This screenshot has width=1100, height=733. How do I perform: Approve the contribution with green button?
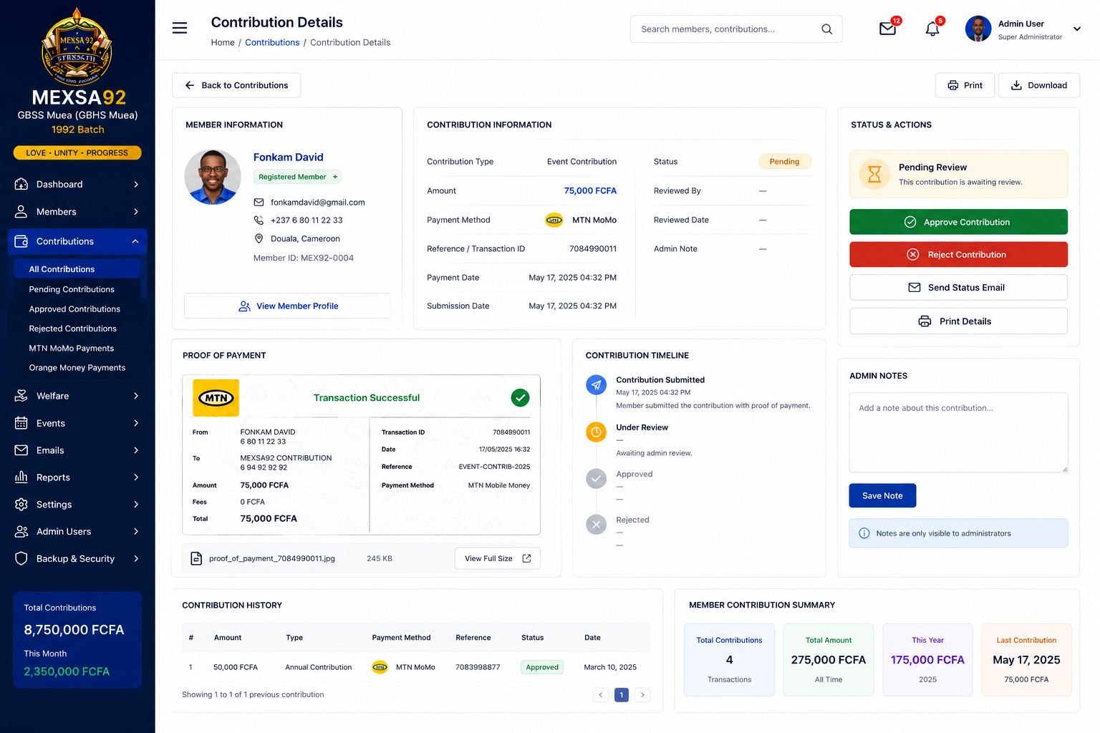click(958, 222)
